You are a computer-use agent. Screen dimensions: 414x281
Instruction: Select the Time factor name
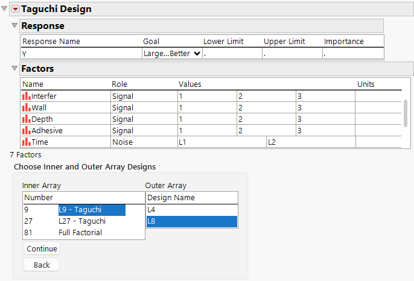point(40,142)
